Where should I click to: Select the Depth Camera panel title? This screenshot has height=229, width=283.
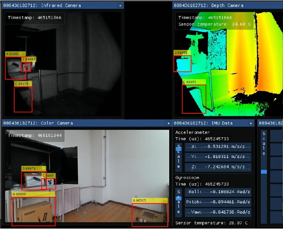pos(209,6)
